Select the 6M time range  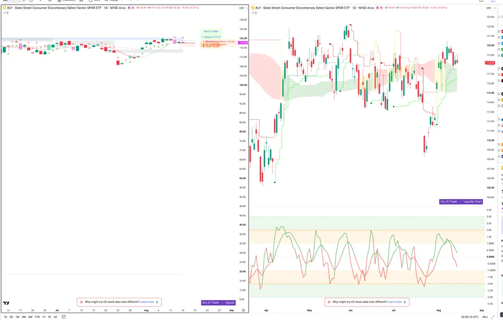pos(30,317)
